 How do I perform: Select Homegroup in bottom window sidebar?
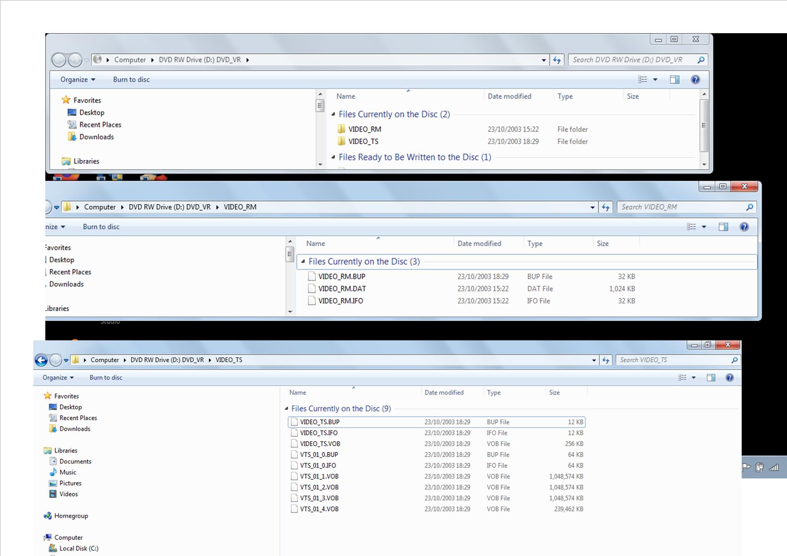tap(71, 516)
